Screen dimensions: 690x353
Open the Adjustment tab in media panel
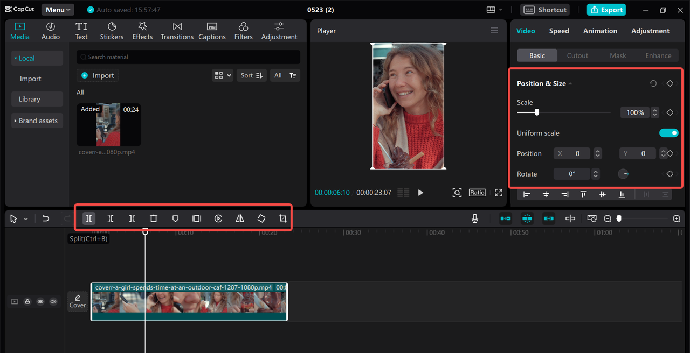pyautogui.click(x=279, y=31)
